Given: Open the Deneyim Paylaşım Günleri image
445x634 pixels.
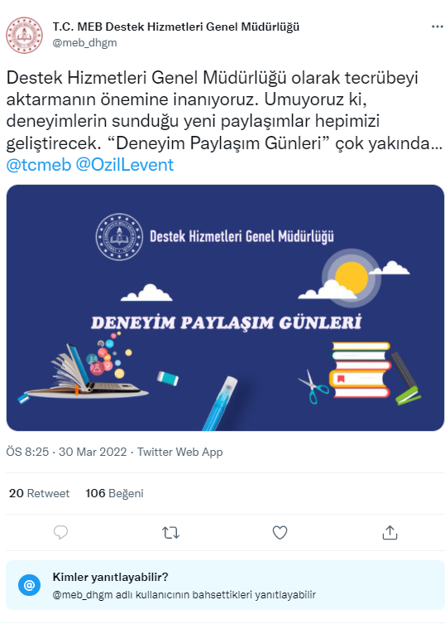Looking at the screenshot, I should [x=225, y=307].
